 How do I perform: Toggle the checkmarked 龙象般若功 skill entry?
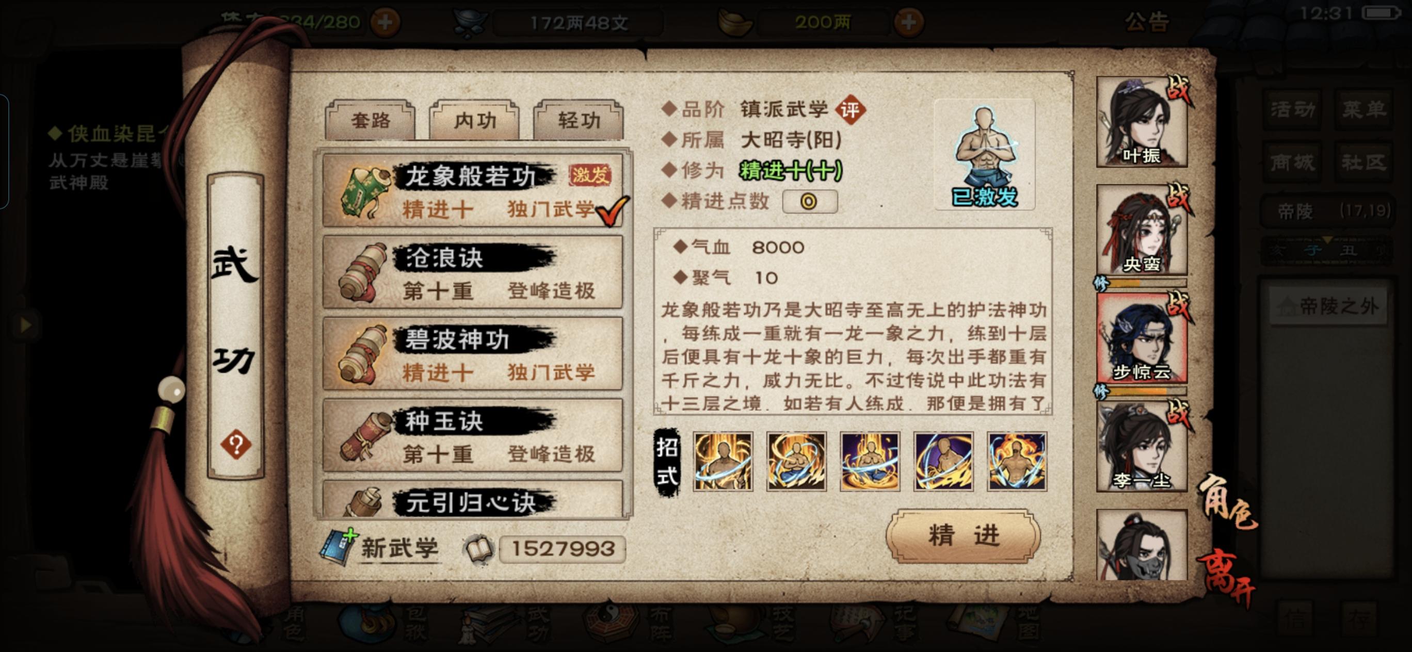click(473, 190)
